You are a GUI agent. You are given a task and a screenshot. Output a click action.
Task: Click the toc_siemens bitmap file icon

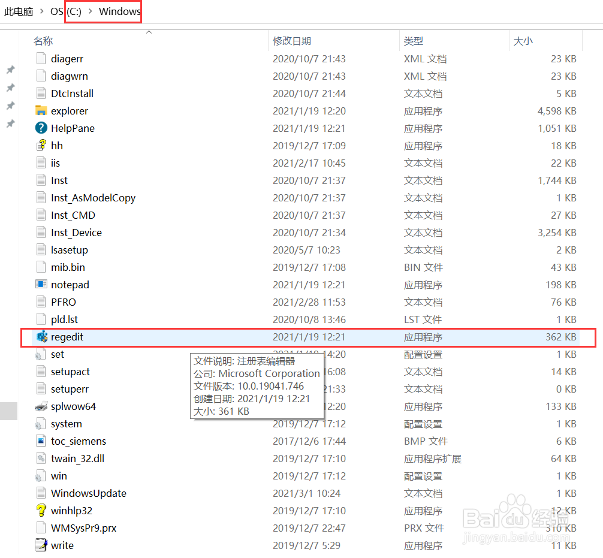(41, 441)
